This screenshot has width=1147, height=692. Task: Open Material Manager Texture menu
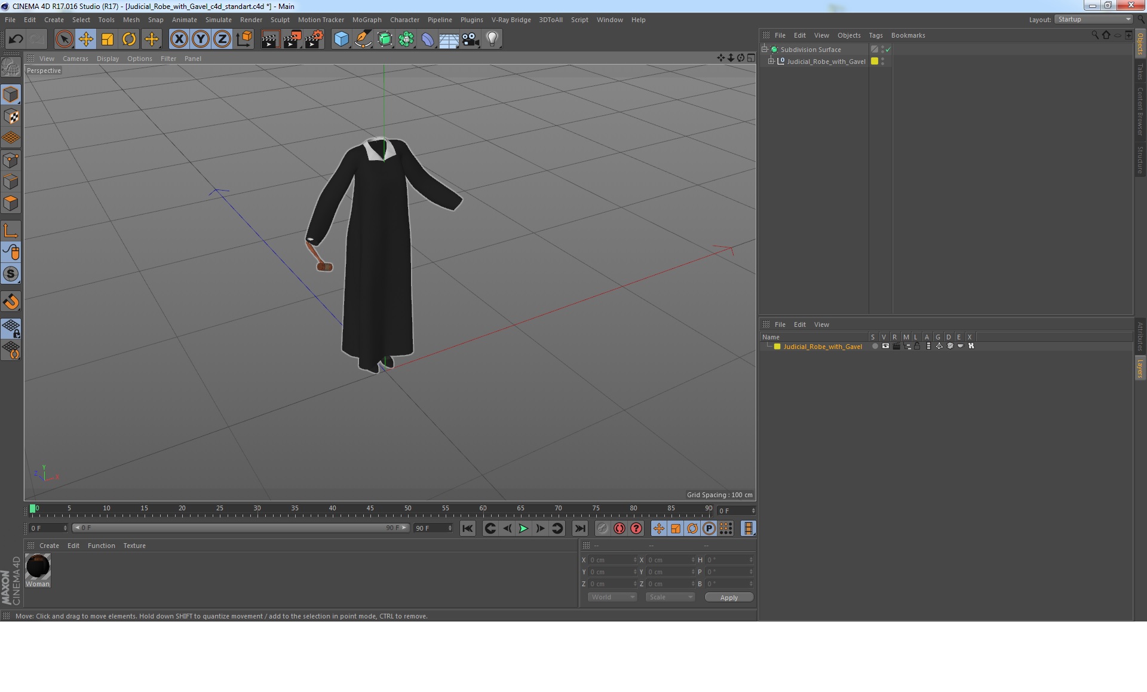(x=134, y=546)
